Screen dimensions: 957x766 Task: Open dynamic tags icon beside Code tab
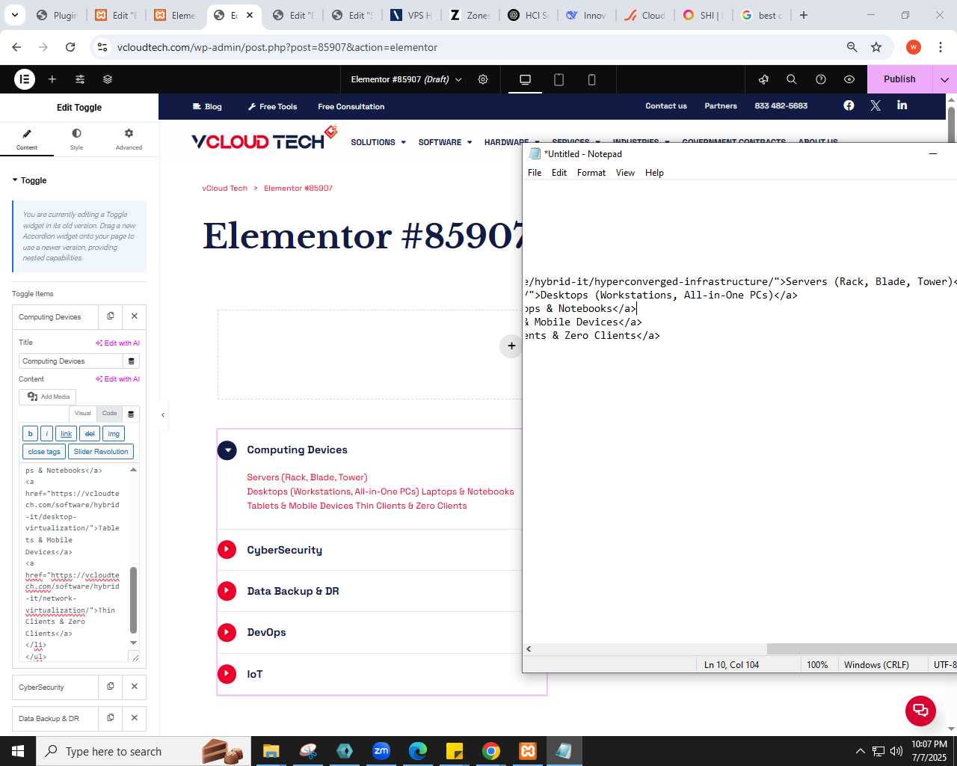[131, 414]
